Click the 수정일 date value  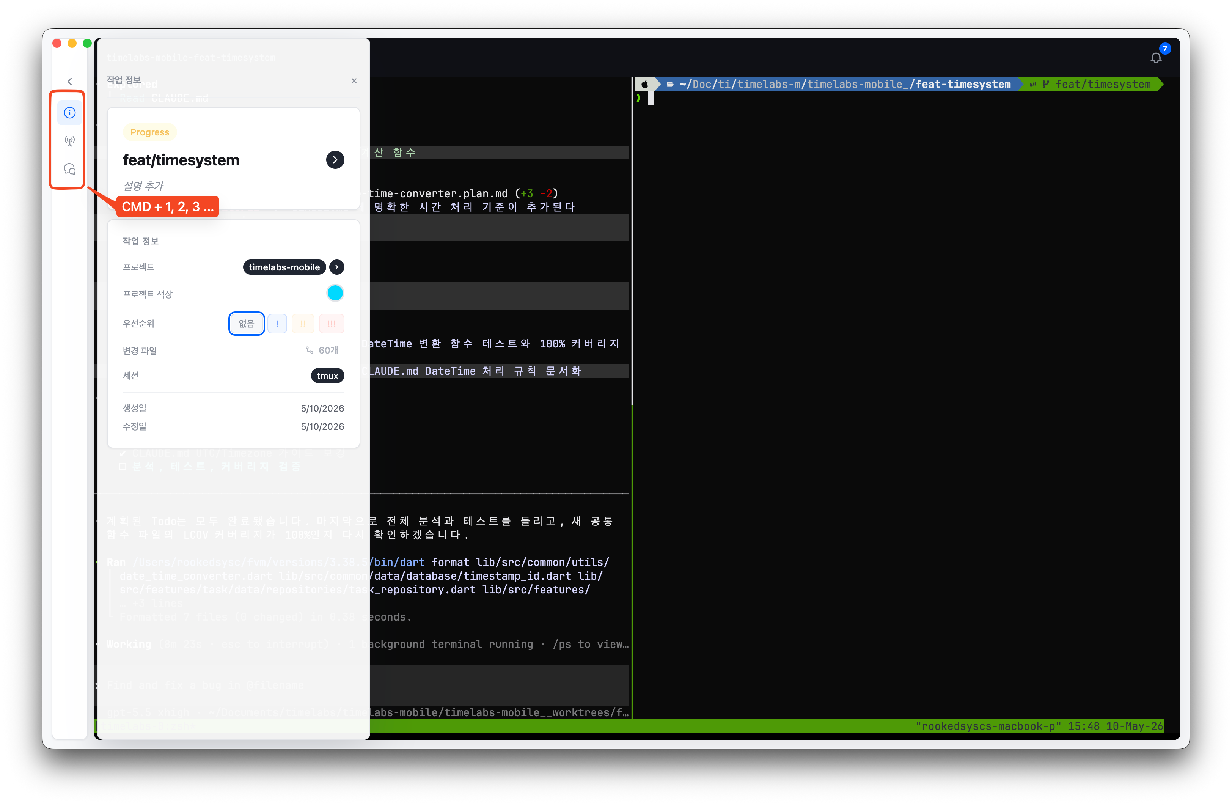pos(322,426)
